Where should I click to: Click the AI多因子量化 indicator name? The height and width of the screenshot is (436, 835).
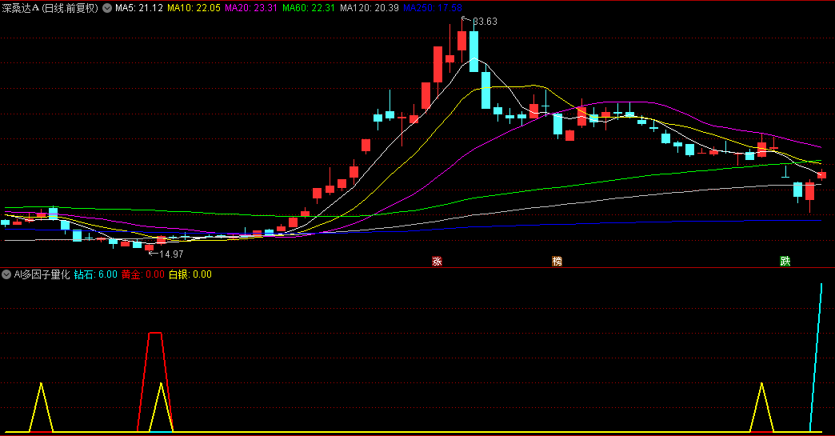point(42,274)
